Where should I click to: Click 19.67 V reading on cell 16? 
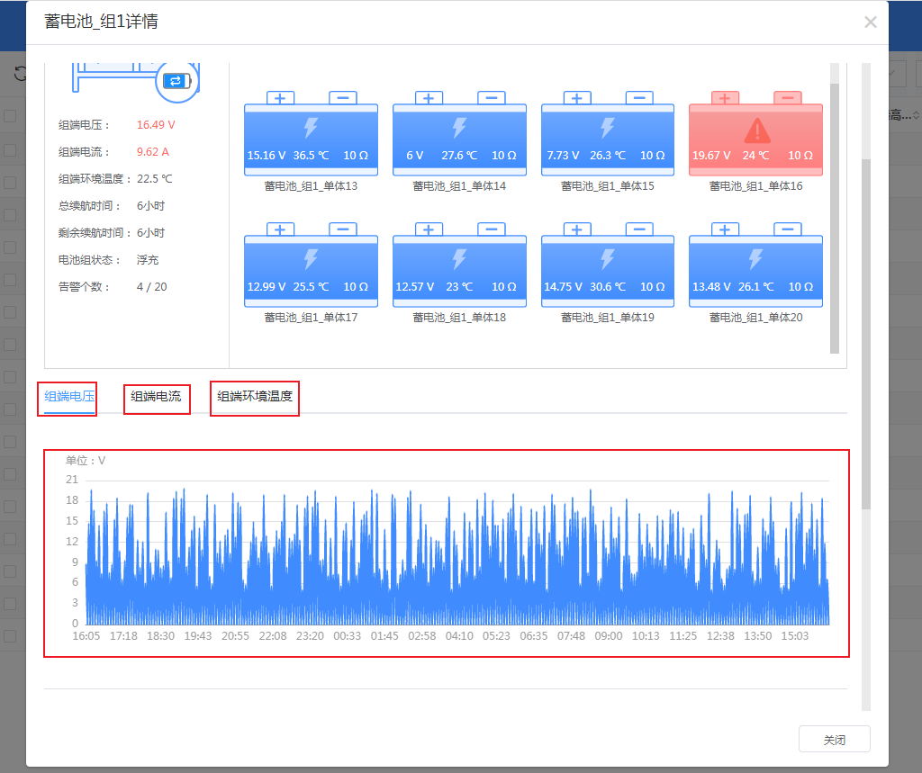point(711,155)
